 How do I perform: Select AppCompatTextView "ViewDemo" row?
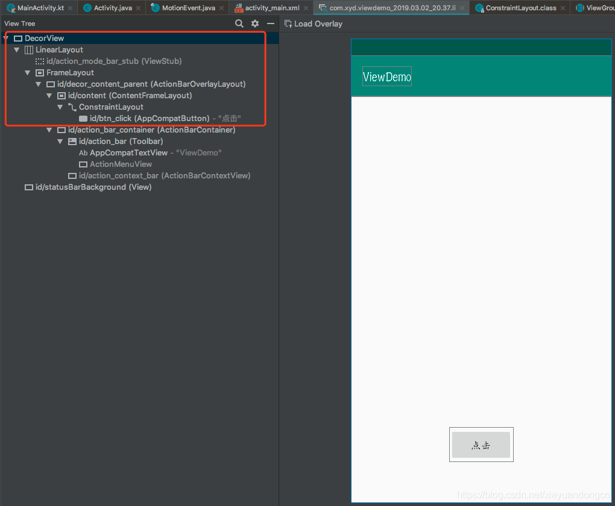coord(139,152)
